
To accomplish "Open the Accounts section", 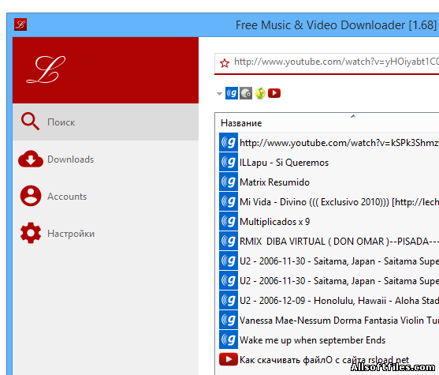I will click(x=106, y=196).
